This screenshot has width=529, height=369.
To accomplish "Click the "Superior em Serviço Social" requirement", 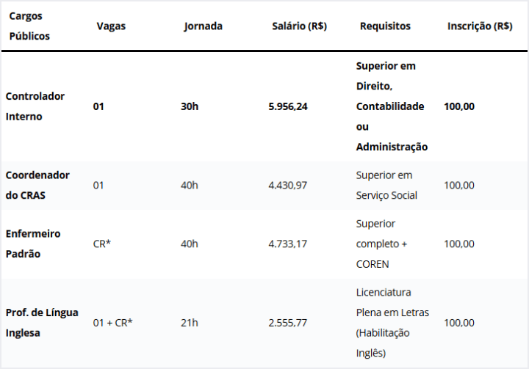I will click(x=386, y=186).
